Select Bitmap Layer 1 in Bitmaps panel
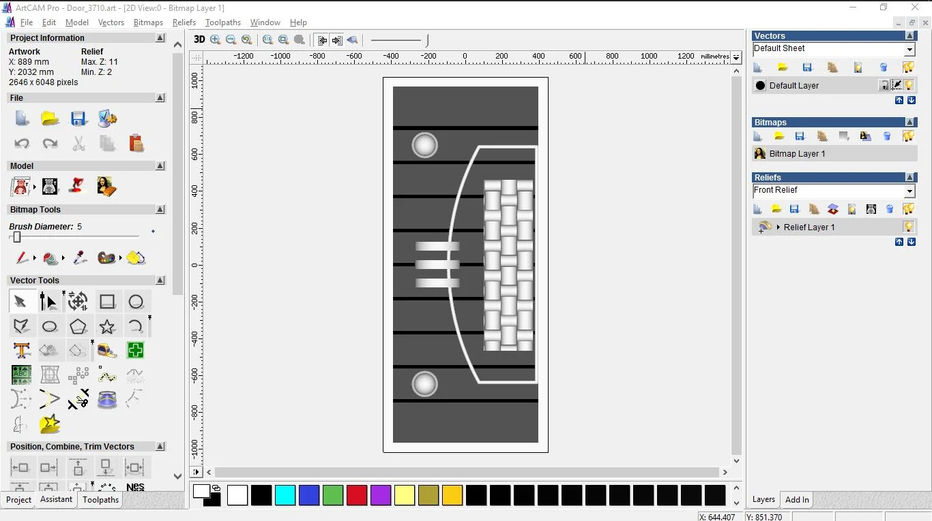The height and width of the screenshot is (521, 932). point(797,154)
